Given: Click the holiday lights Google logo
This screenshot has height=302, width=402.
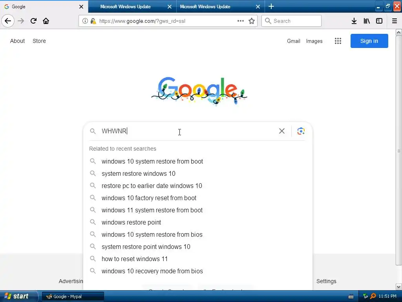Looking at the screenshot, I should click(x=199, y=91).
